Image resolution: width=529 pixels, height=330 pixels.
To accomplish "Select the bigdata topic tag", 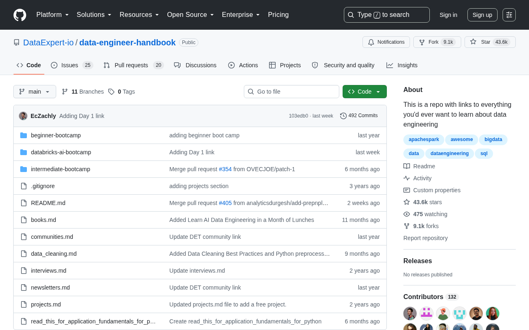I will pyautogui.click(x=493, y=140).
